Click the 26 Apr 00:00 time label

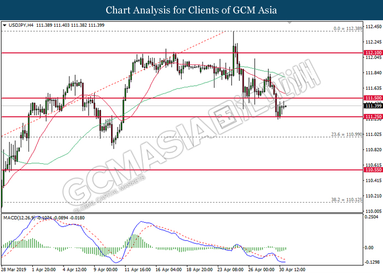(x=262, y=270)
